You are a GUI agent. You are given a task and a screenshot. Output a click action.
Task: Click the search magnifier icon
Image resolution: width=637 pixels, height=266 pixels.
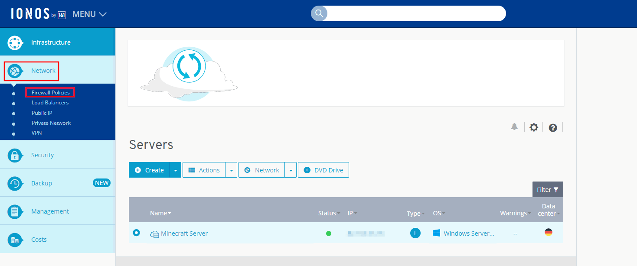tap(319, 13)
